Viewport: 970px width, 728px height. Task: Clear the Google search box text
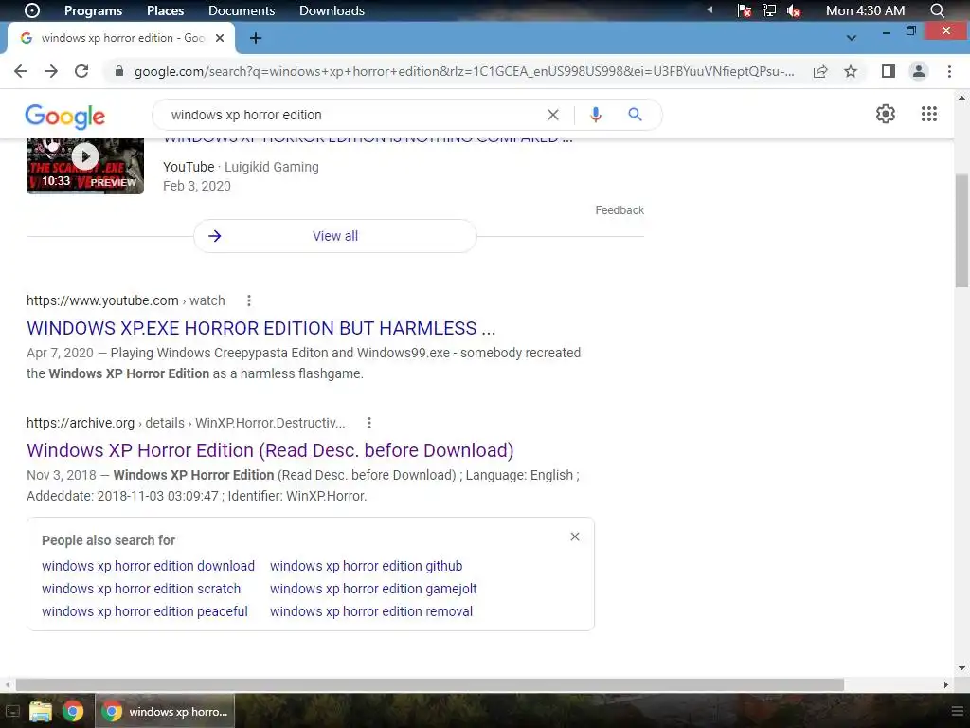click(x=553, y=115)
